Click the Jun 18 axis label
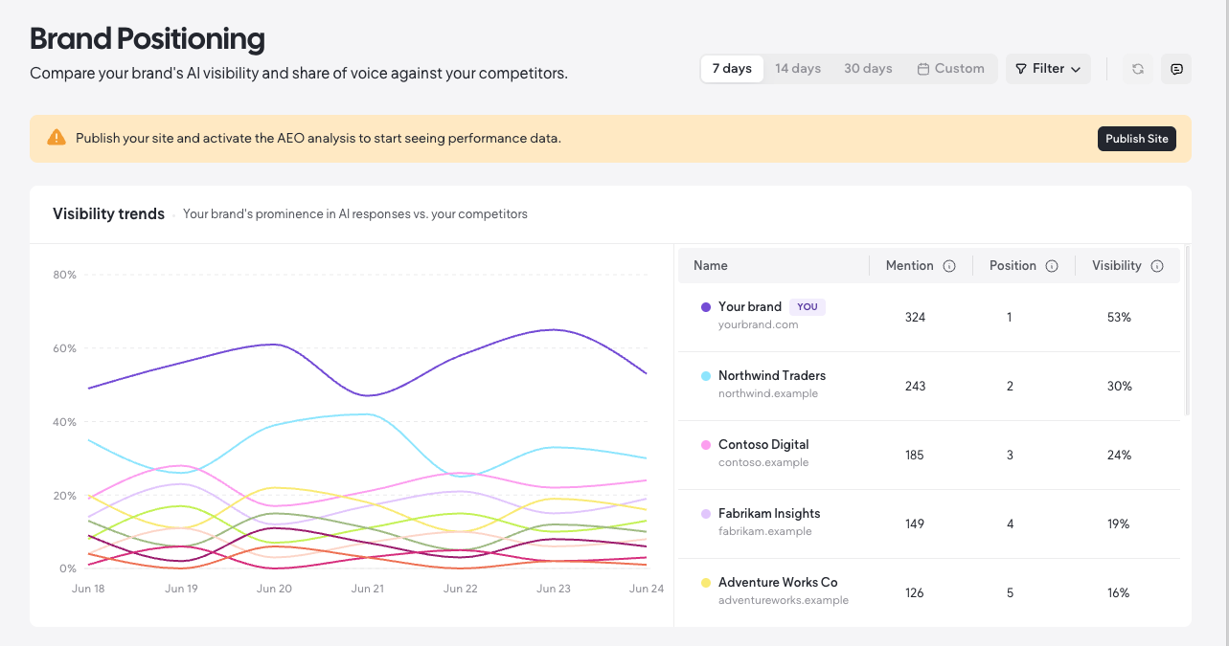 (x=88, y=589)
